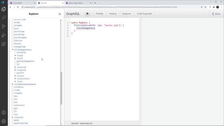Click the Explorer panel scrollbar thumb
Screen dimensions: 224x126
tap(62, 88)
